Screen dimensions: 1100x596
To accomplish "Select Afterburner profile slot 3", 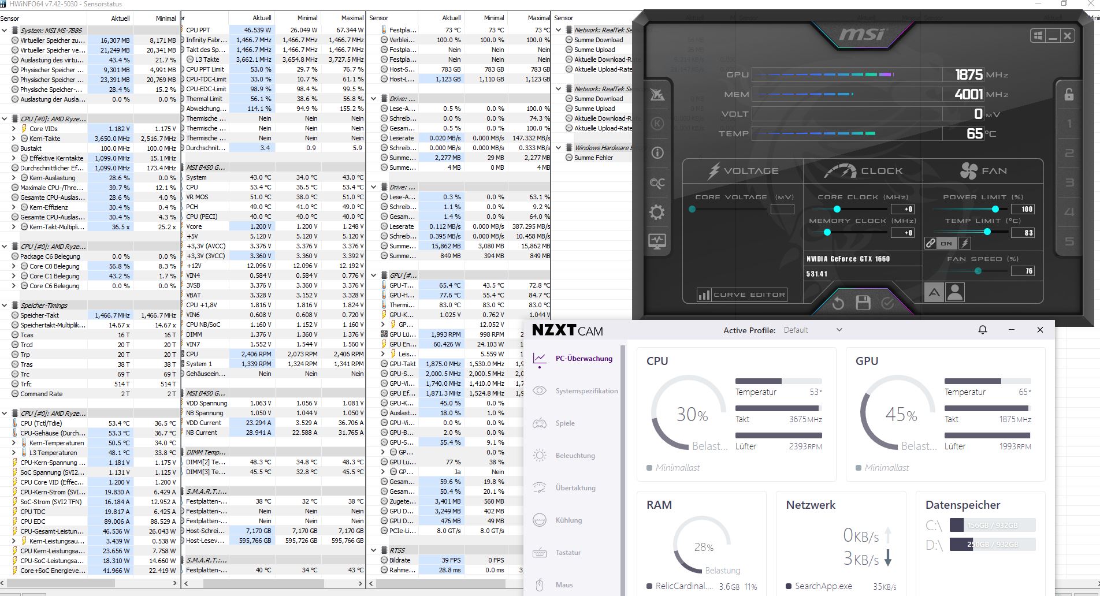I will (1069, 182).
